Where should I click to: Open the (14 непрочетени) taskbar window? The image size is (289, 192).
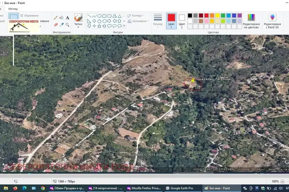[x=105, y=188]
